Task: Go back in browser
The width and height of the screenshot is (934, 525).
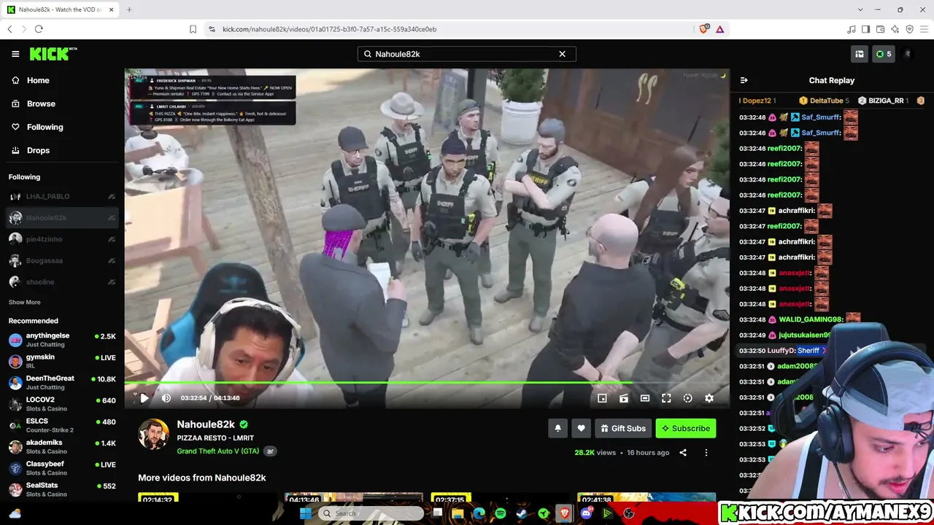Action: click(9, 29)
